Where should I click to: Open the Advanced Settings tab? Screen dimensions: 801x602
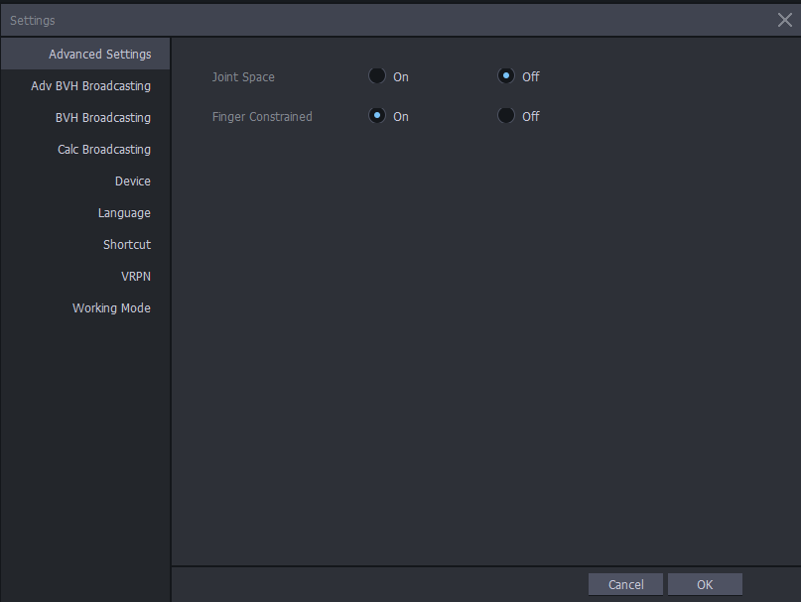[x=85, y=54]
